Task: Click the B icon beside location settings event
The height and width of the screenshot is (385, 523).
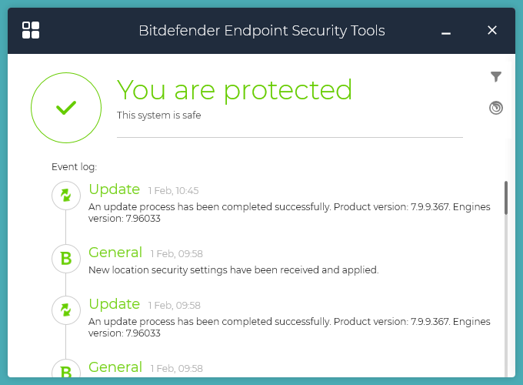Action: pos(66,259)
